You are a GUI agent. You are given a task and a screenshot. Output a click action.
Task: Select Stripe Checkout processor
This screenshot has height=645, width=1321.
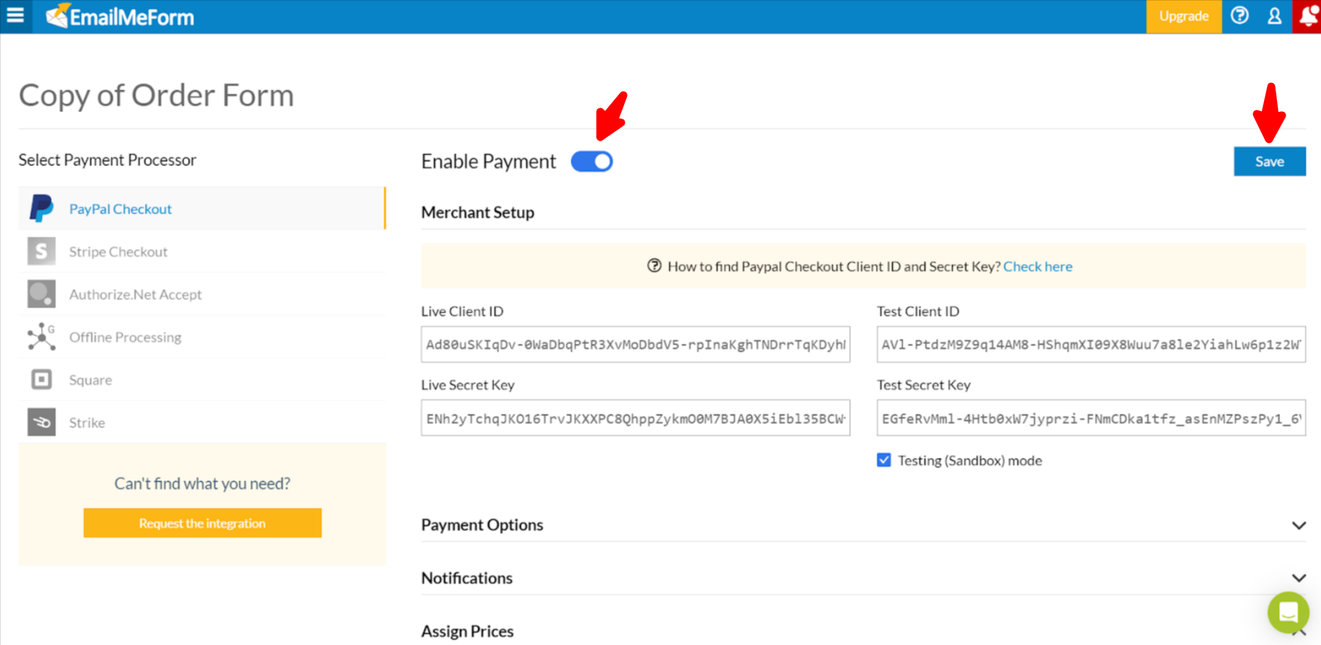203,251
